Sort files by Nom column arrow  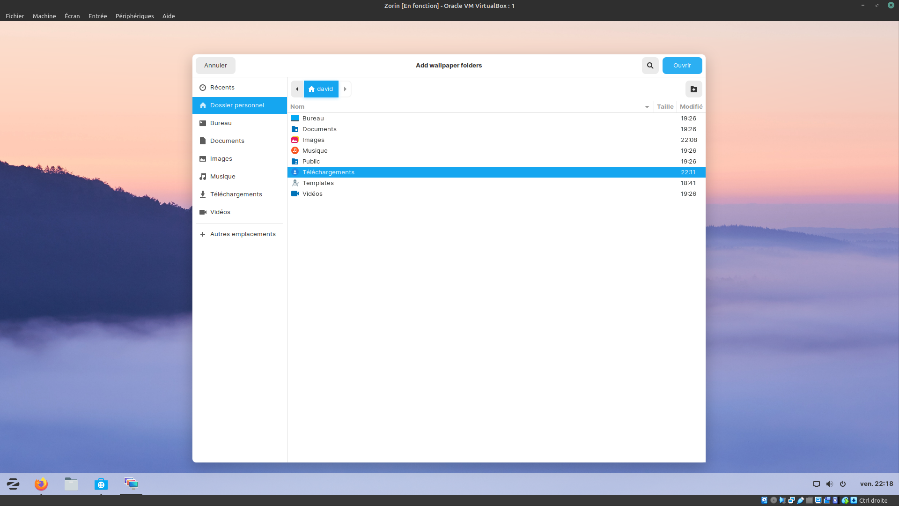[647, 107]
